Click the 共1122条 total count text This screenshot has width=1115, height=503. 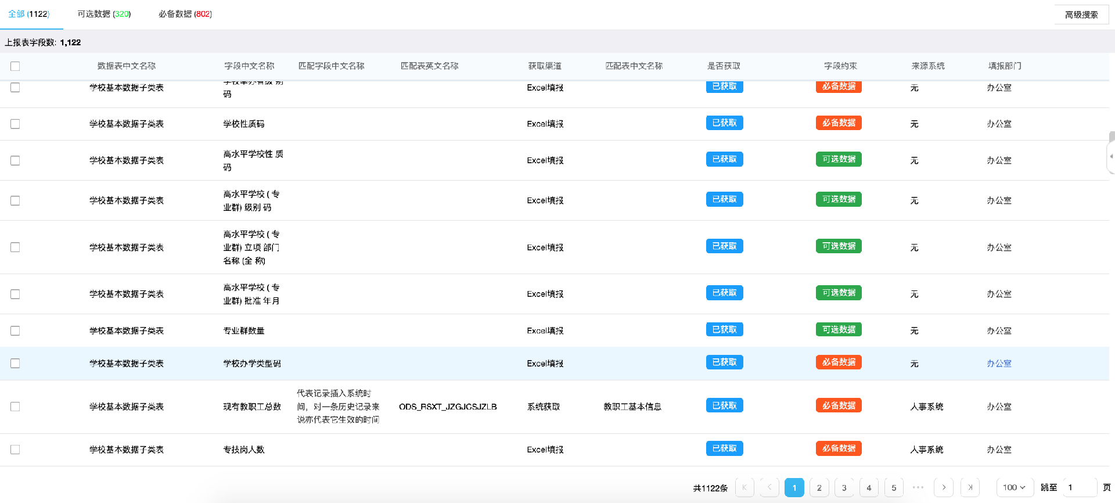click(x=710, y=488)
